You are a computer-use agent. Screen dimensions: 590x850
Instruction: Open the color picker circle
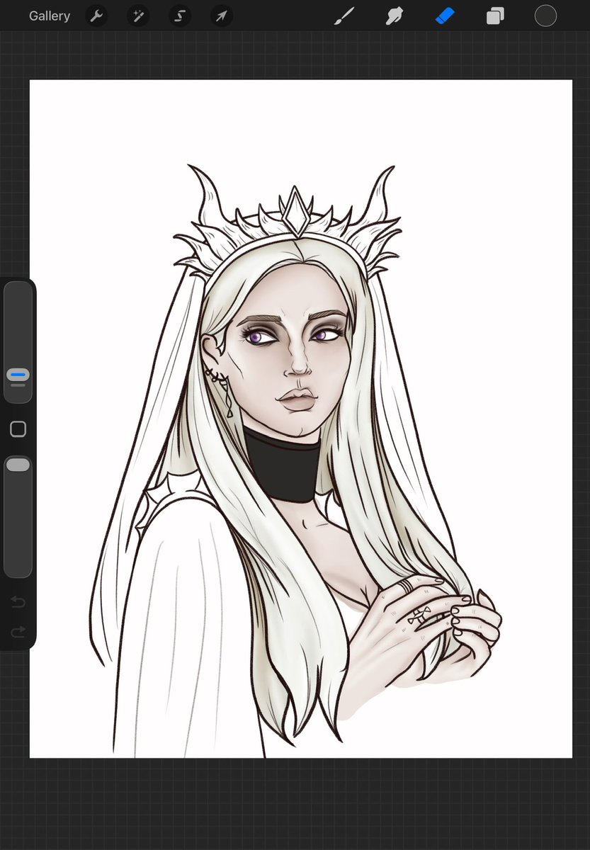pyautogui.click(x=545, y=16)
